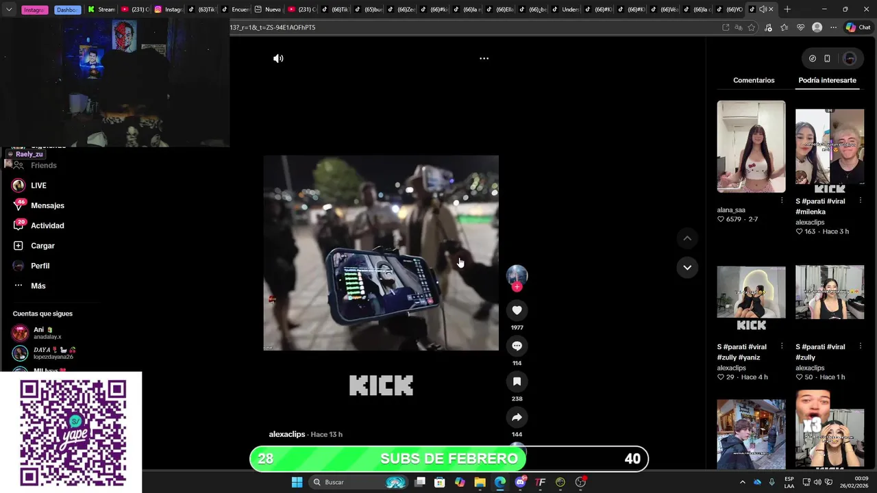
Task: Switch to the Nueva browser tab
Action: coord(268,10)
